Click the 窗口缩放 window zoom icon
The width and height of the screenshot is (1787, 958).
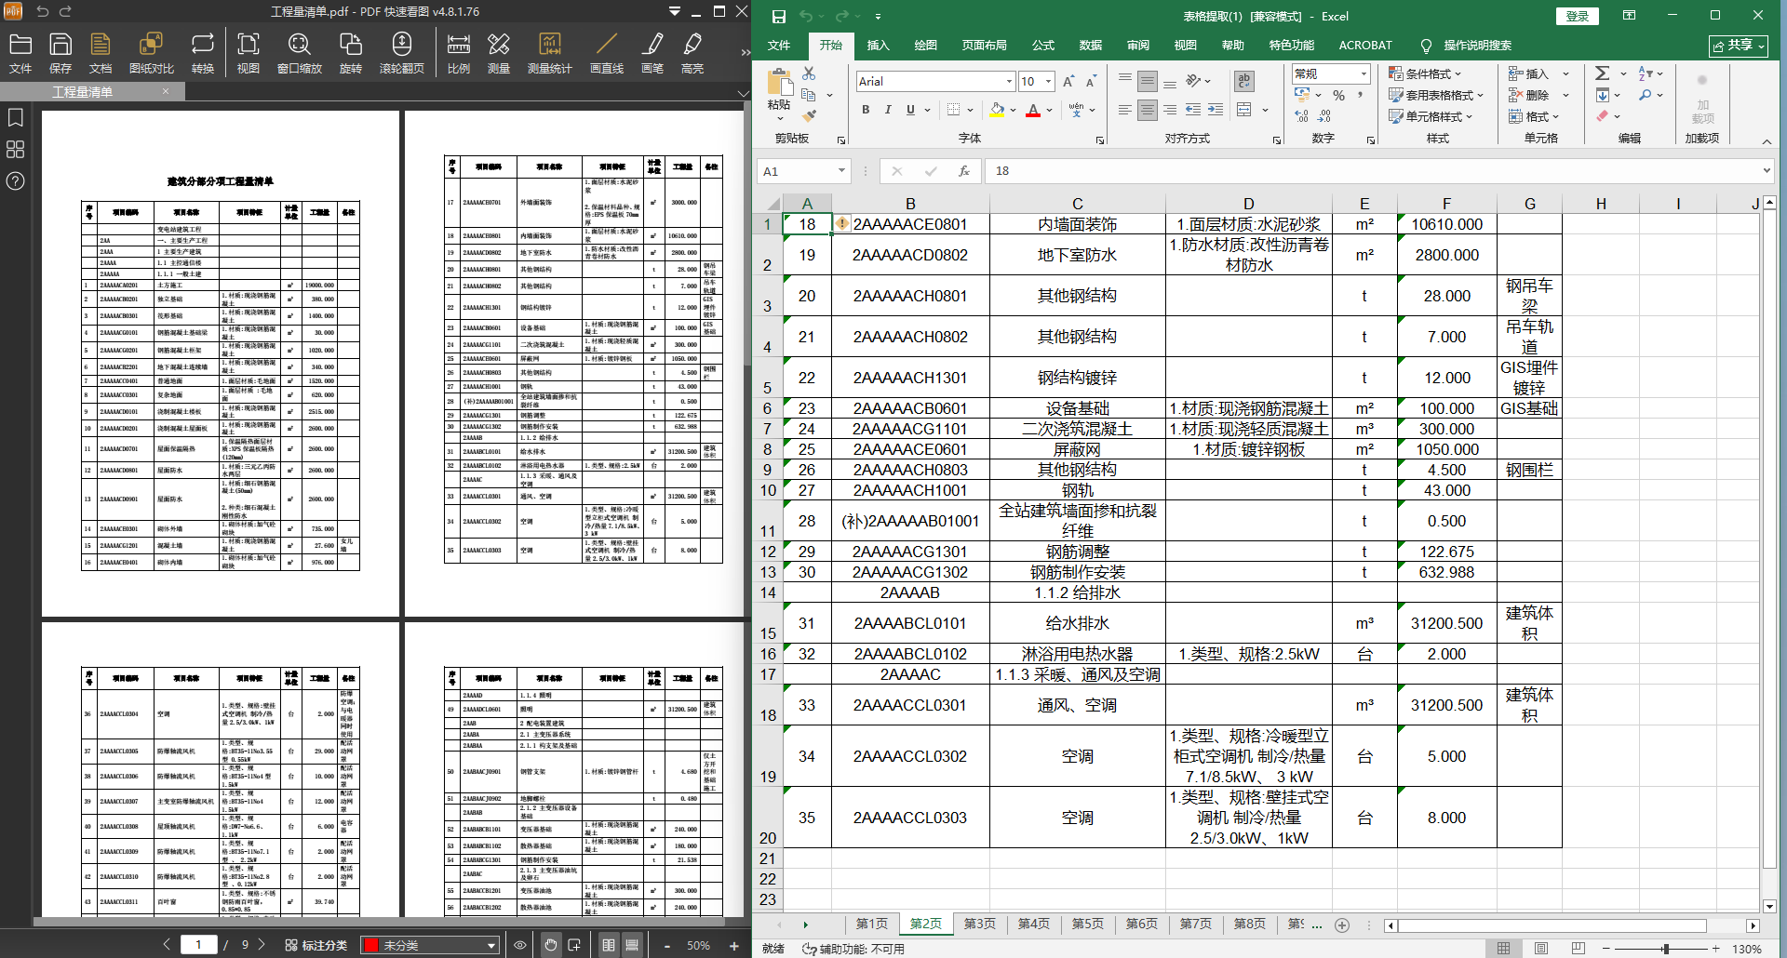(299, 53)
